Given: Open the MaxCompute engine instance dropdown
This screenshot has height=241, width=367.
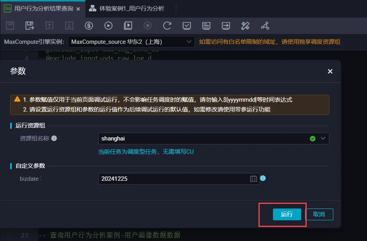Looking at the screenshot, I should pos(131,42).
